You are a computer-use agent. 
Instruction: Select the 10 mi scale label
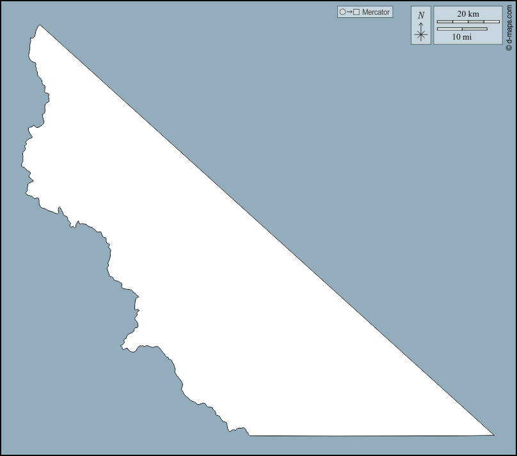(x=462, y=37)
